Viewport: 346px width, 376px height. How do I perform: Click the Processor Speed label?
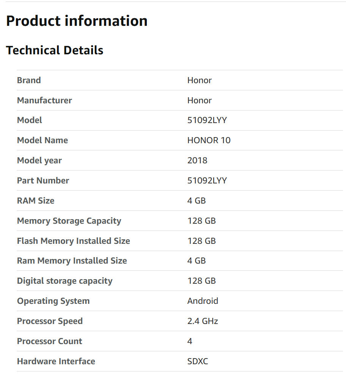tap(50, 321)
